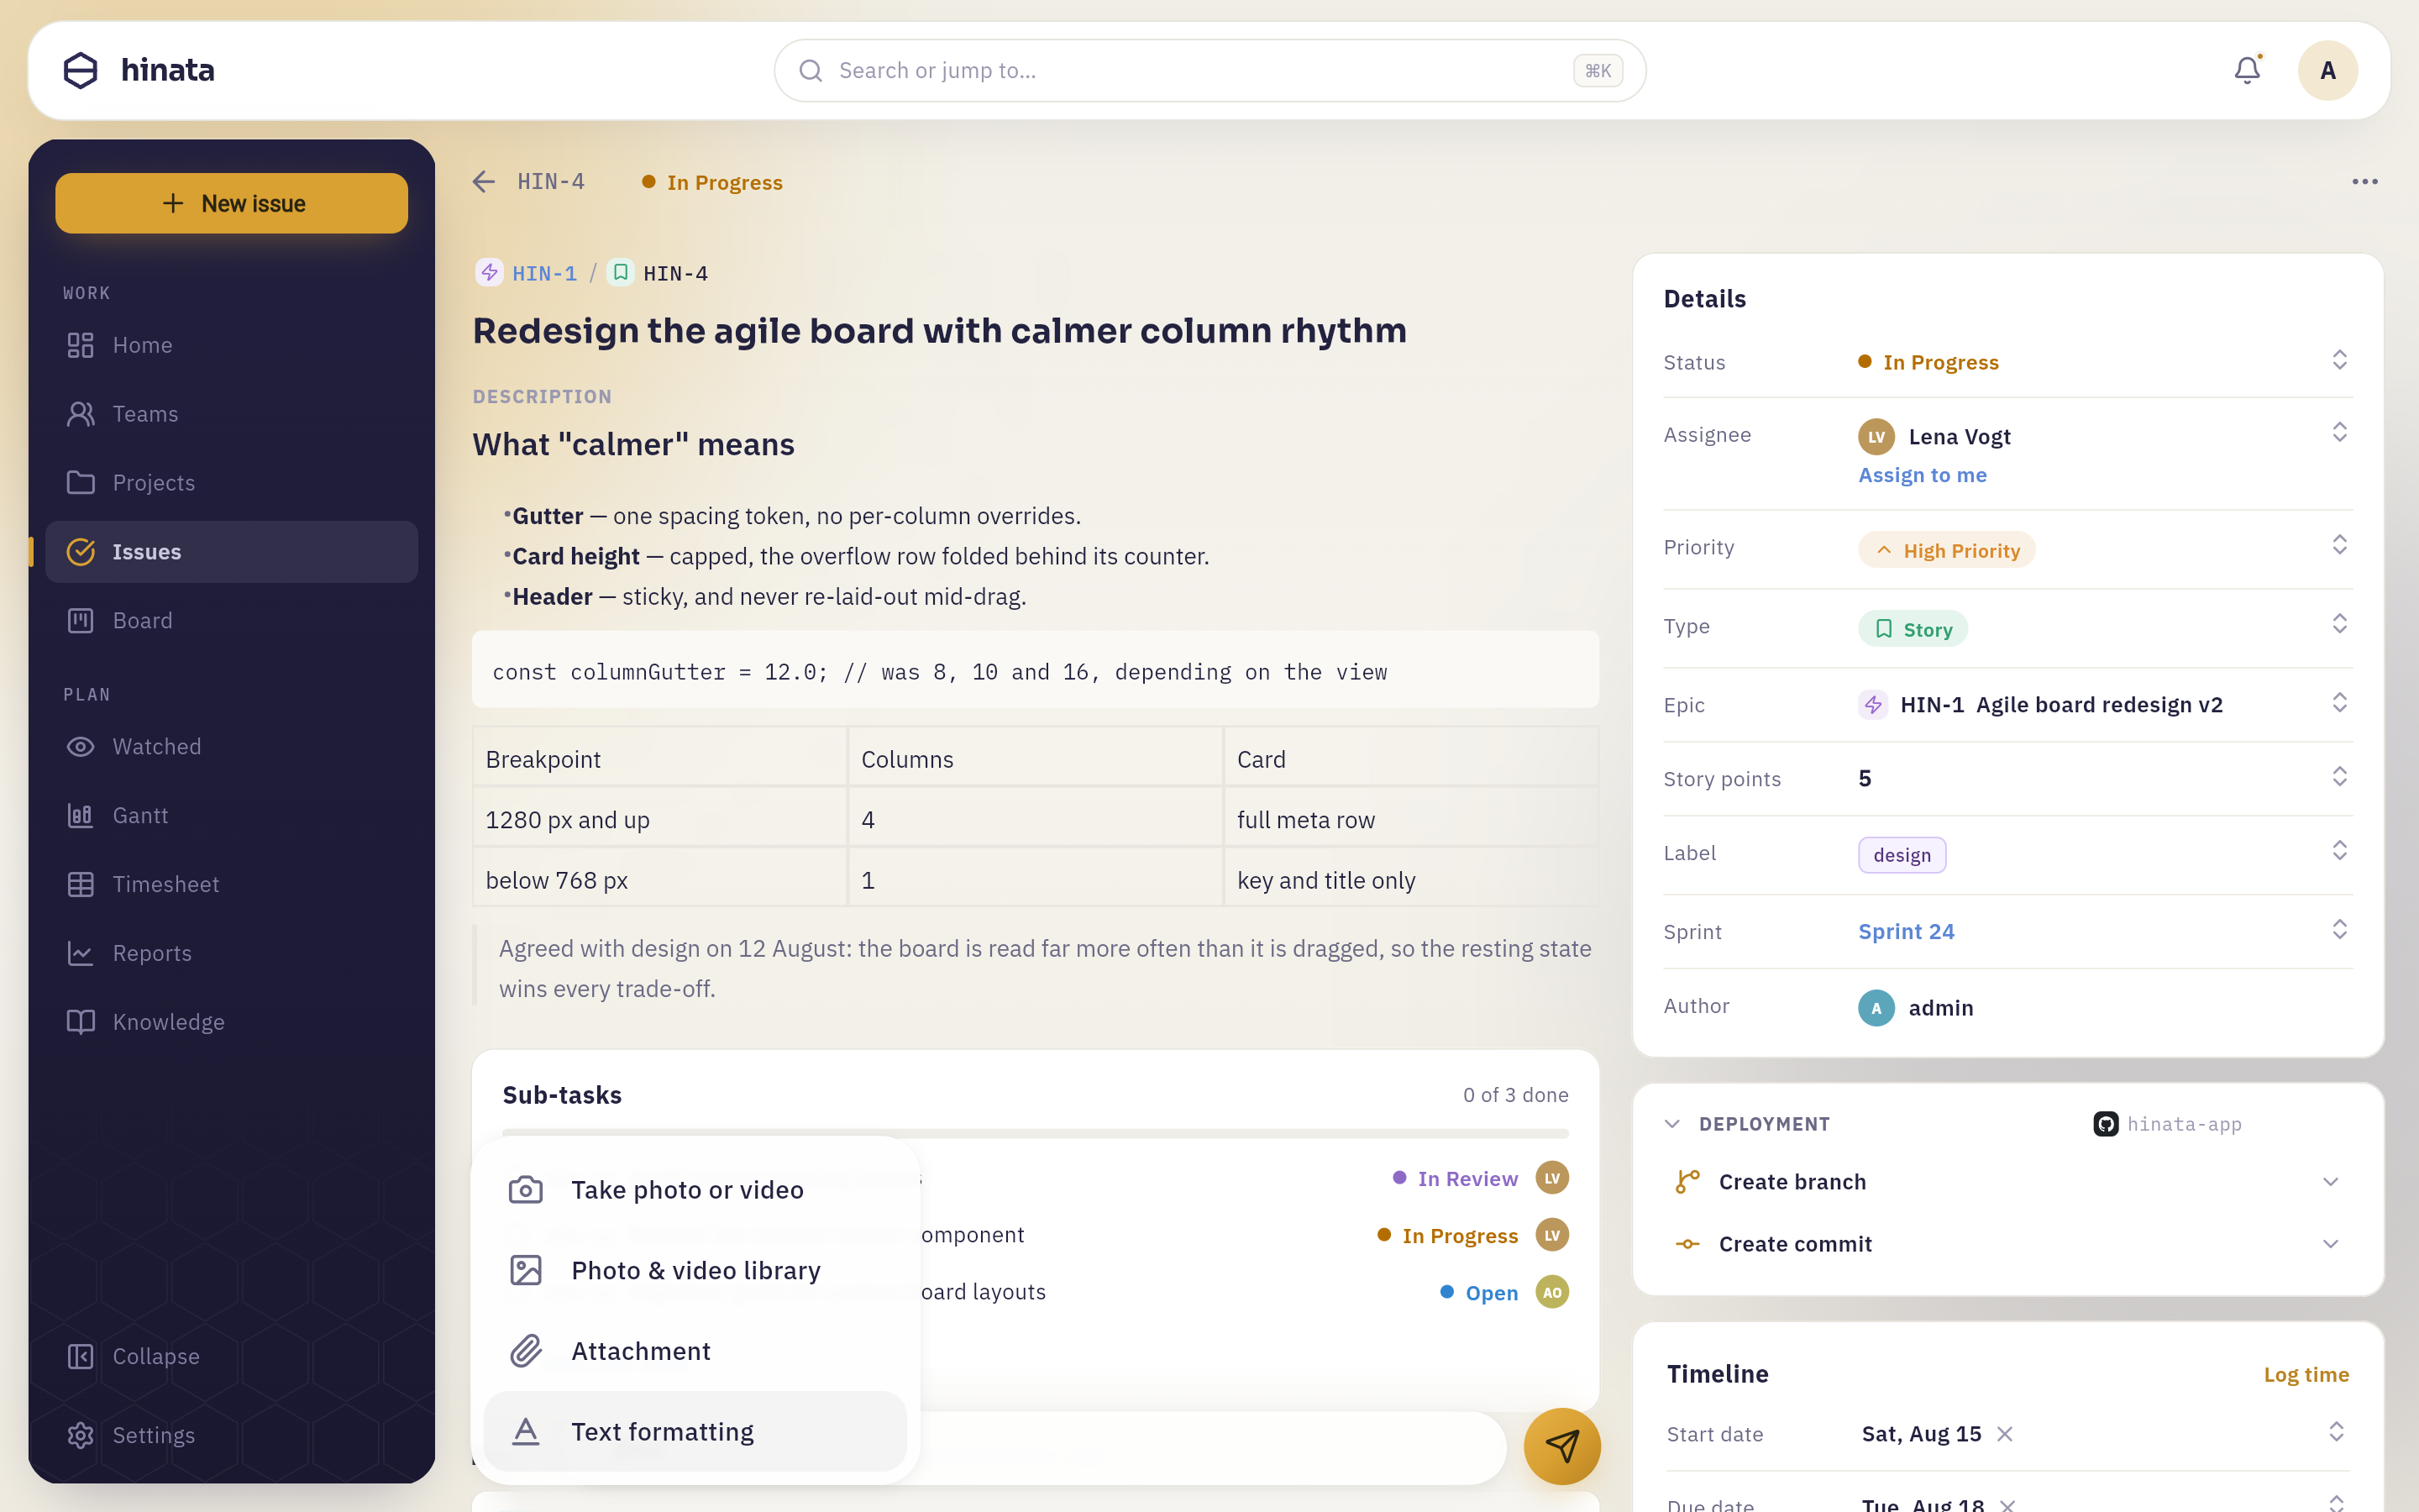Click the Sub-tasks progress bar
Viewport: 2419px width, 1512px height.
[1036, 1133]
